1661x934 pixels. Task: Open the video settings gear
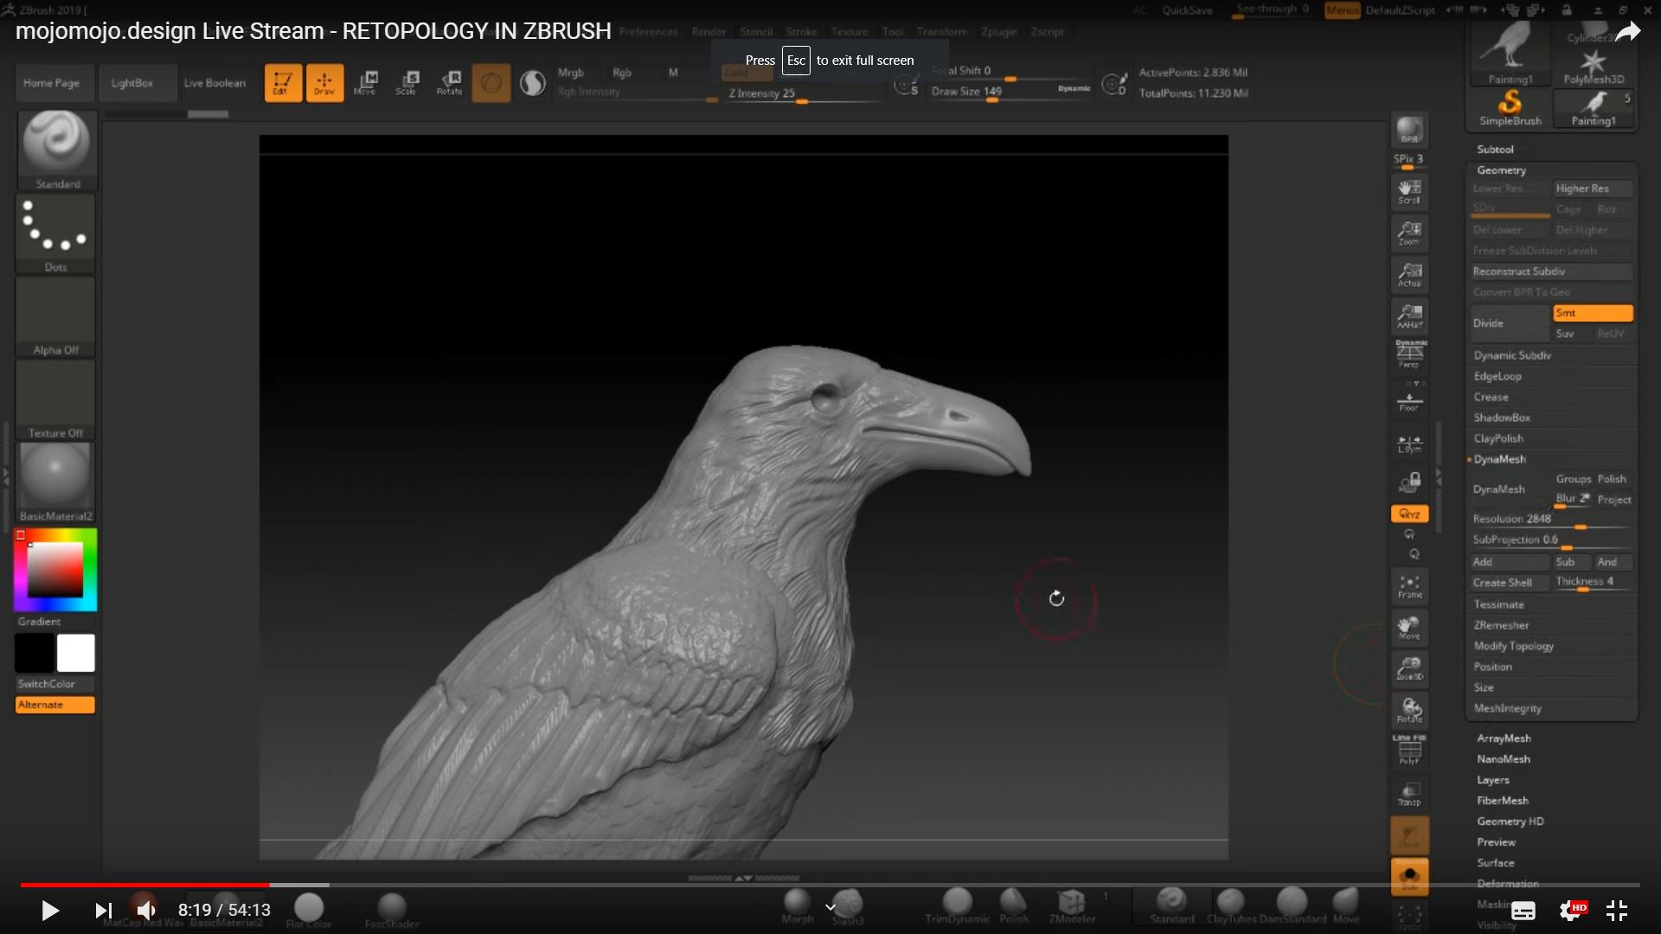[x=1572, y=911]
